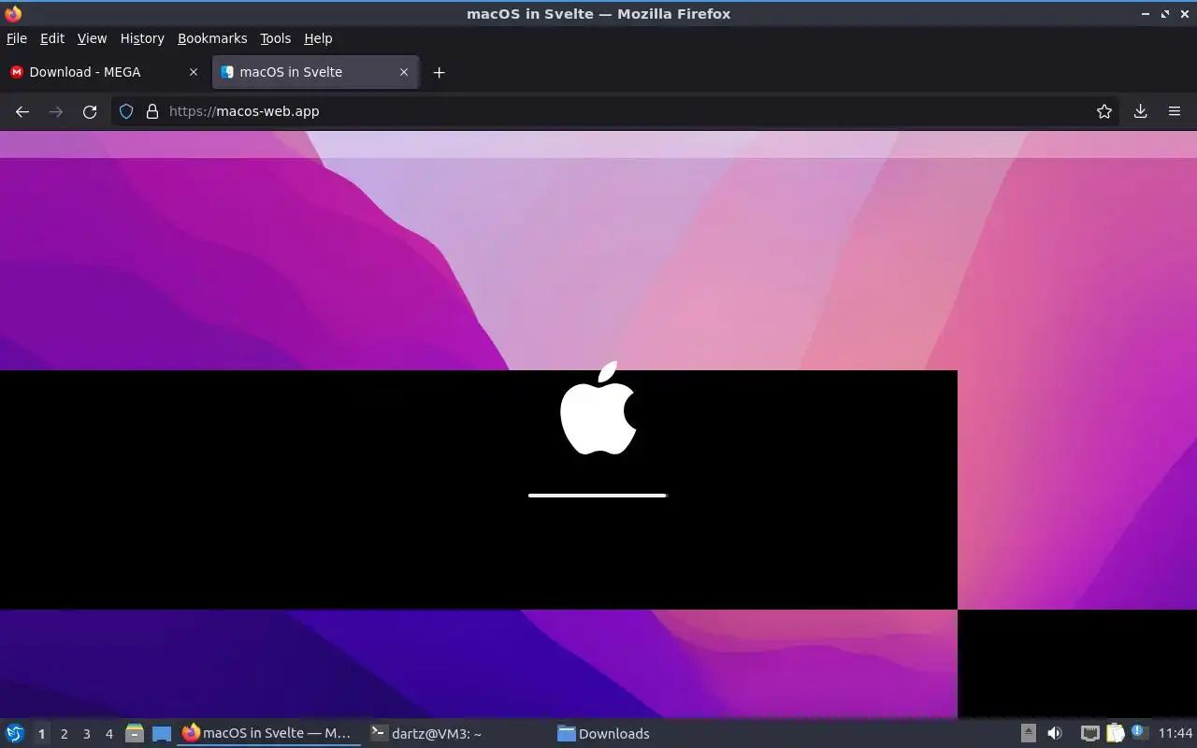1197x748 pixels.
Task: Click the boot progress bar under Apple logo
Action: point(598,496)
